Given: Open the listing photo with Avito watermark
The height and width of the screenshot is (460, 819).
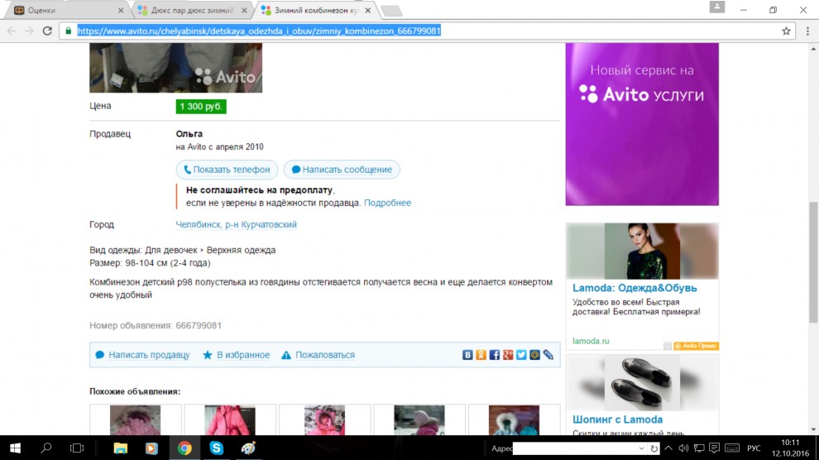Looking at the screenshot, I should click(x=175, y=68).
